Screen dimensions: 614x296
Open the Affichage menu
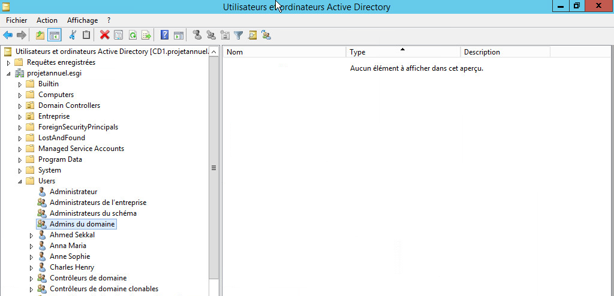coord(82,20)
